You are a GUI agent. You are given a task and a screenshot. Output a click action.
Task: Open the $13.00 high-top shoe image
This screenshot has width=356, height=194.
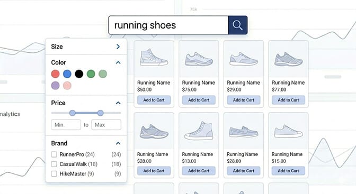(199, 131)
